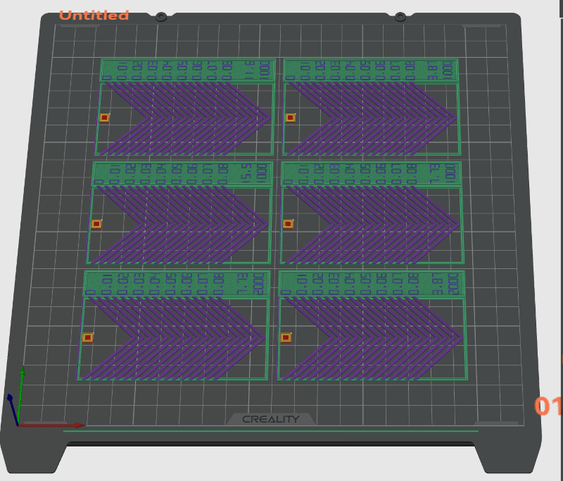Select the bottom-left chevron calibration pattern
Screen dimensions: 563x481
coord(174,325)
